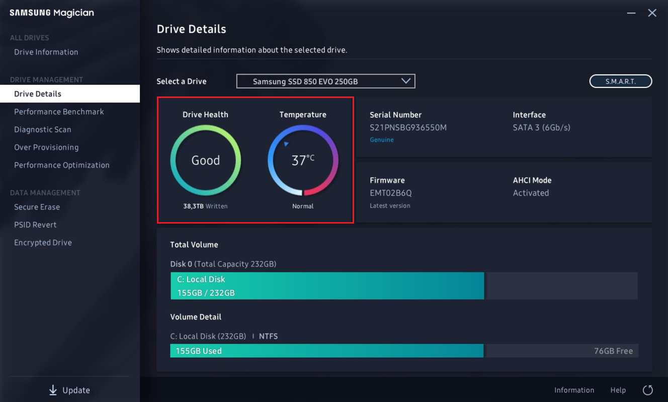This screenshot has width=668, height=402.
Task: Switch to Drive Information view
Action: click(46, 52)
